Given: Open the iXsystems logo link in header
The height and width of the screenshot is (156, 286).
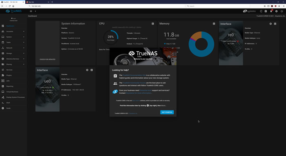Looking at the screenshot, I should point(249,11).
